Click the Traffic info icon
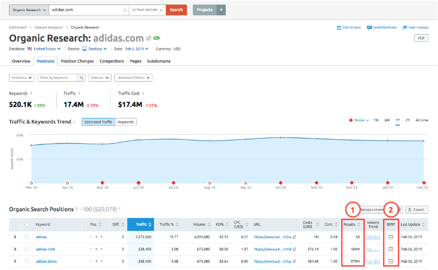Image resolution: width=438 pixels, height=270 pixels. click(80, 93)
